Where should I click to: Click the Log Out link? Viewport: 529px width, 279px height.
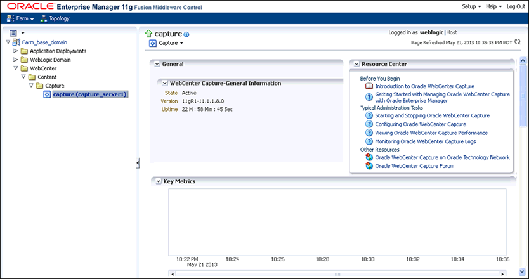tap(516, 6)
